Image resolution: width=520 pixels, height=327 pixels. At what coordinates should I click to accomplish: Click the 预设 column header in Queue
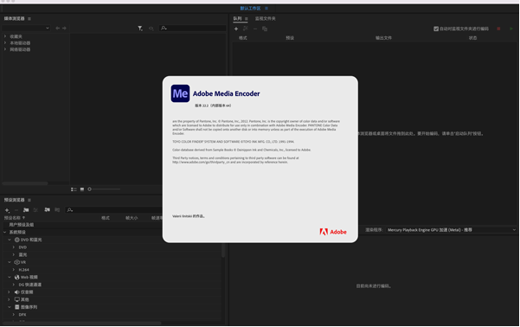pyautogui.click(x=290, y=38)
